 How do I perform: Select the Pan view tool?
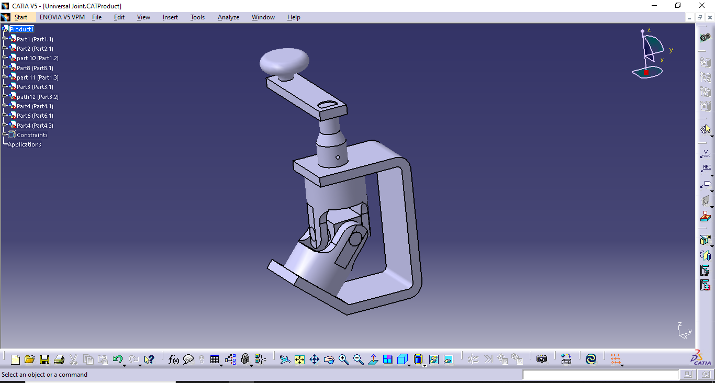pos(314,359)
